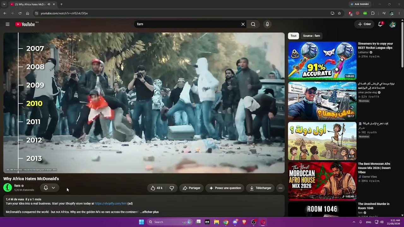Click the ENG language indicator

point(368,222)
